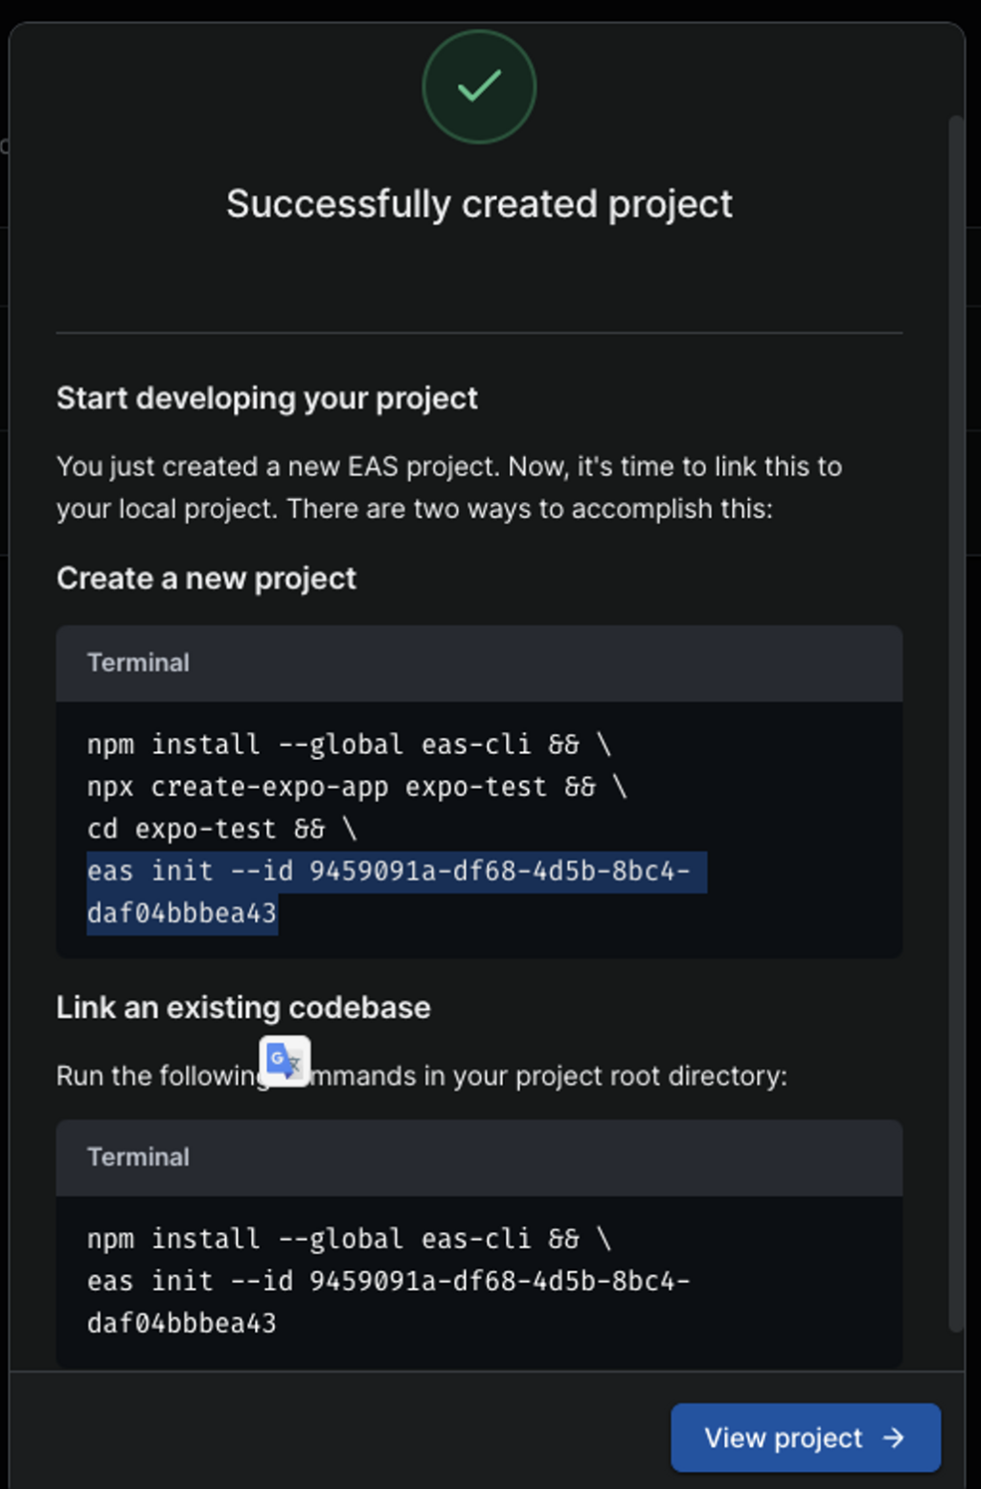The height and width of the screenshot is (1489, 981).
Task: Click the 'Successfully created project' heading
Action: (479, 204)
